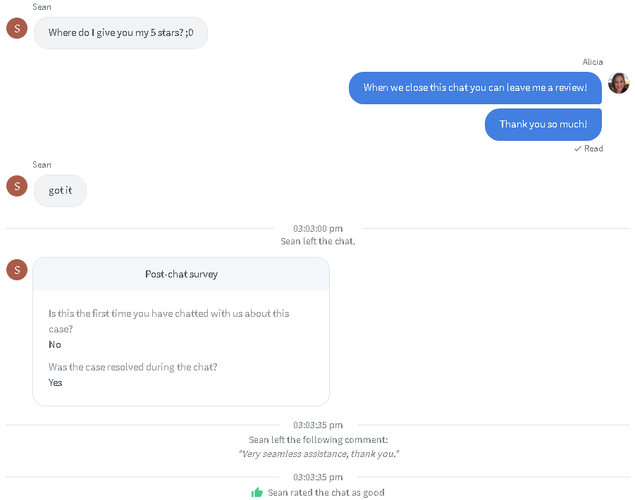
Task: Click Alicia's profile photo avatar
Action: coord(619,83)
